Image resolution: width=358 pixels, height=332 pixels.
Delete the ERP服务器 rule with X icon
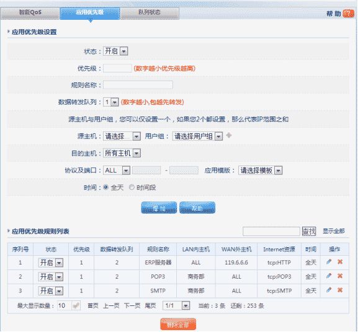[340, 262]
